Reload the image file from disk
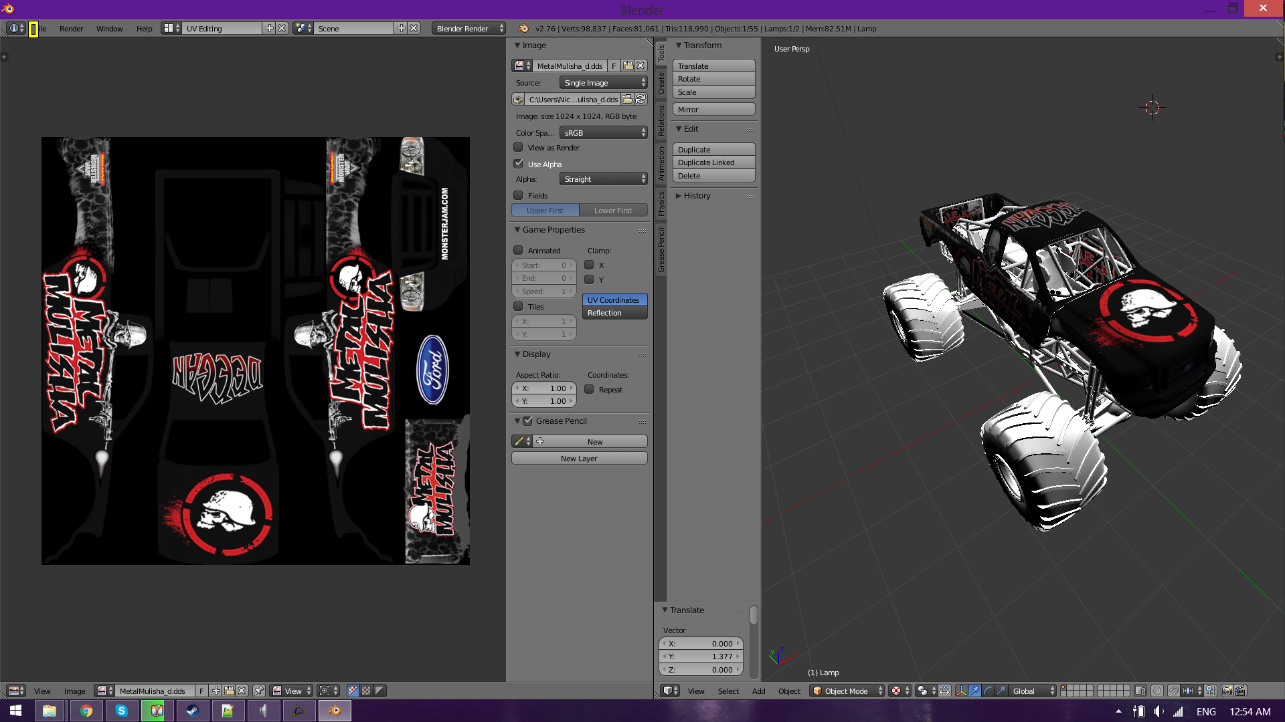The width and height of the screenshot is (1285, 722). click(x=640, y=99)
